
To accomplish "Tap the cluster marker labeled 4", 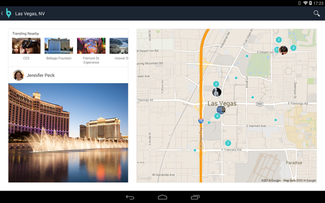I will pos(217,116).
